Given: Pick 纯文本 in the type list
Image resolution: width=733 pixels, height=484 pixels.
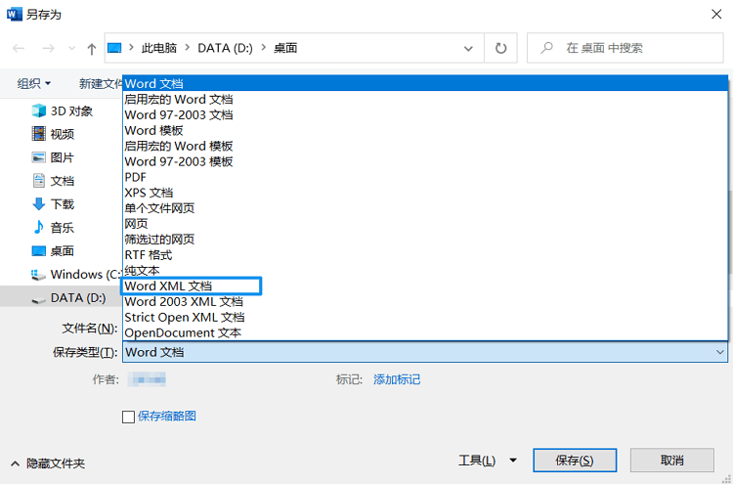Looking at the screenshot, I should pos(142,271).
